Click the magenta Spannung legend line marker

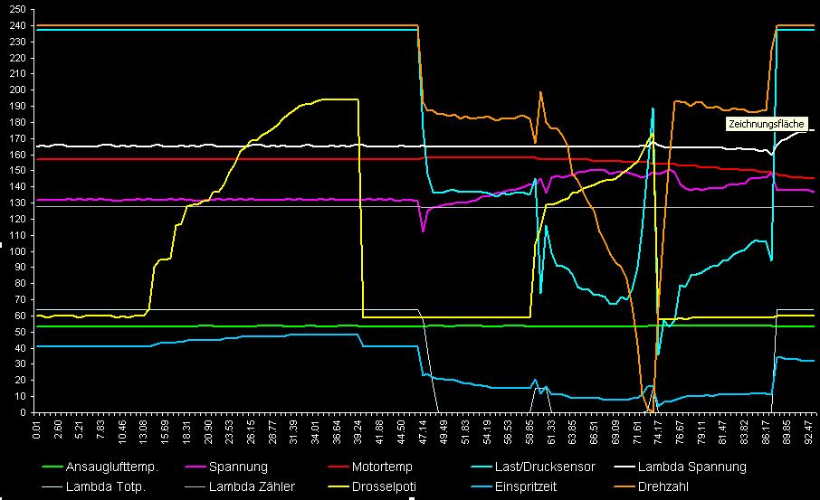tap(194, 467)
